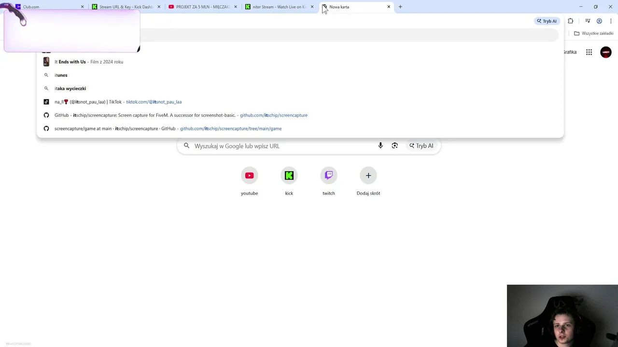Click It Ends with Us movie thumbnail
618x347 pixels.
[x=46, y=62]
